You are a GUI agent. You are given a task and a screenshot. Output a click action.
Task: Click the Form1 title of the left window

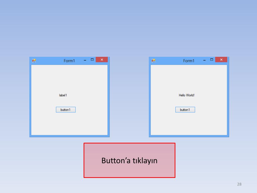[x=69, y=61]
